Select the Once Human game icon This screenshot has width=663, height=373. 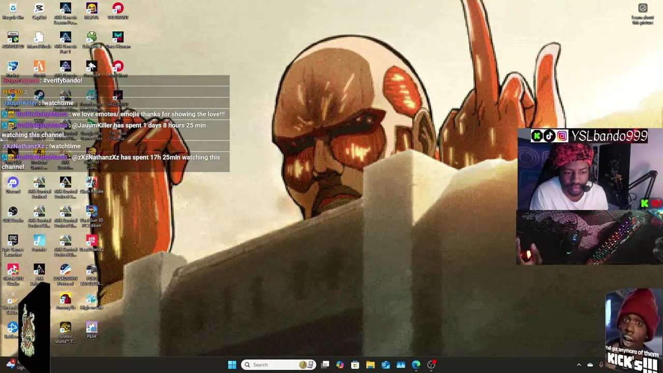coord(118,40)
